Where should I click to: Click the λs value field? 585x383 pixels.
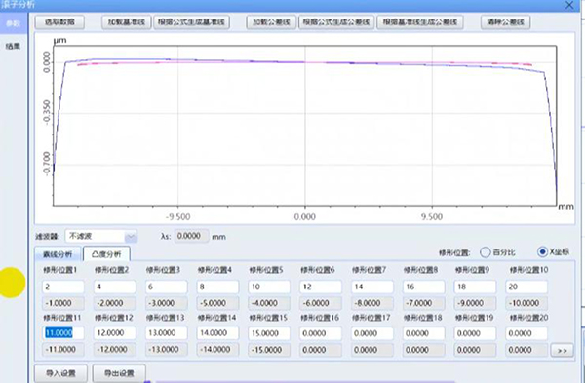tap(191, 236)
